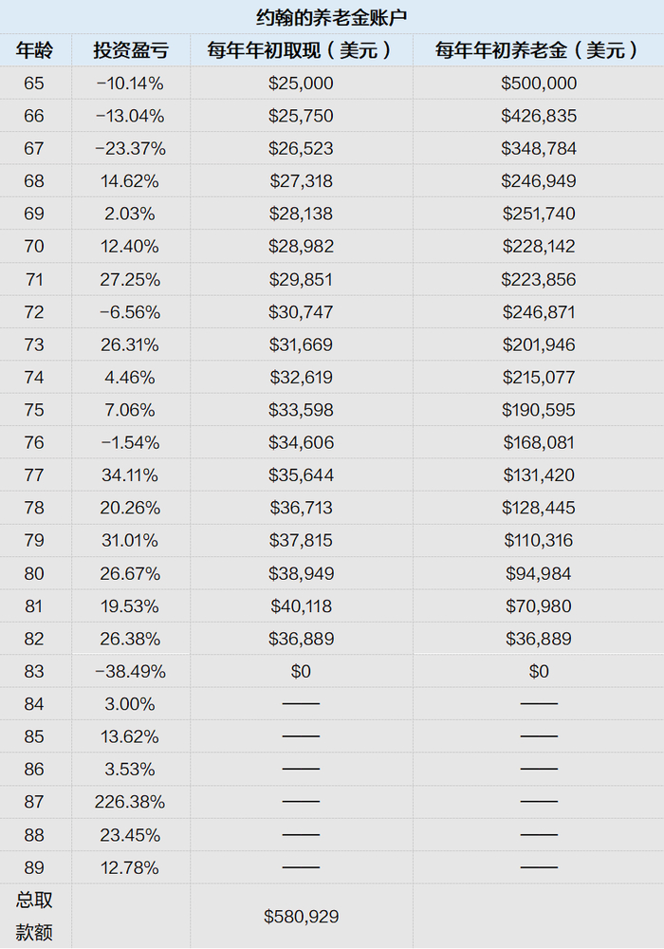Select the $580,929 total withdrawal cell

click(x=301, y=917)
